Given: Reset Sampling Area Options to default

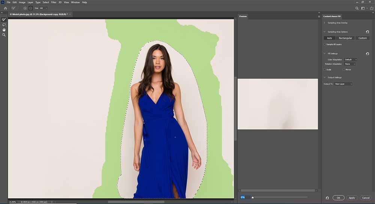Looking at the screenshot, I should point(367,32).
